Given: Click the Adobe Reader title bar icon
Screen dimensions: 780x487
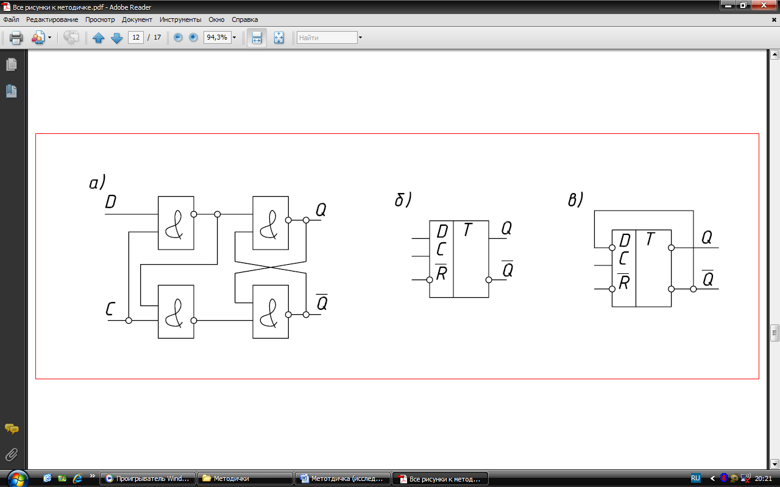Looking at the screenshot, I should pos(6,7).
